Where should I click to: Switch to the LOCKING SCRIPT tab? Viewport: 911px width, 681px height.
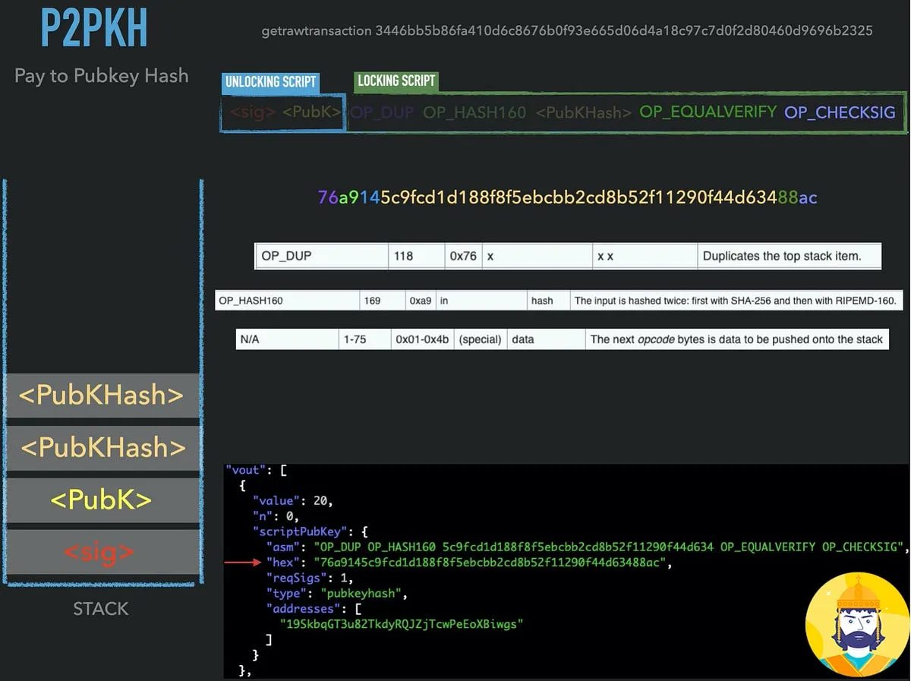[x=396, y=80]
